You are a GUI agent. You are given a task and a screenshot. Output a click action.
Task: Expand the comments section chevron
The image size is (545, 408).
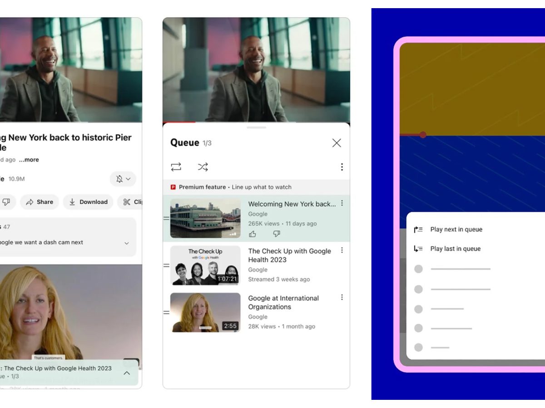click(127, 243)
